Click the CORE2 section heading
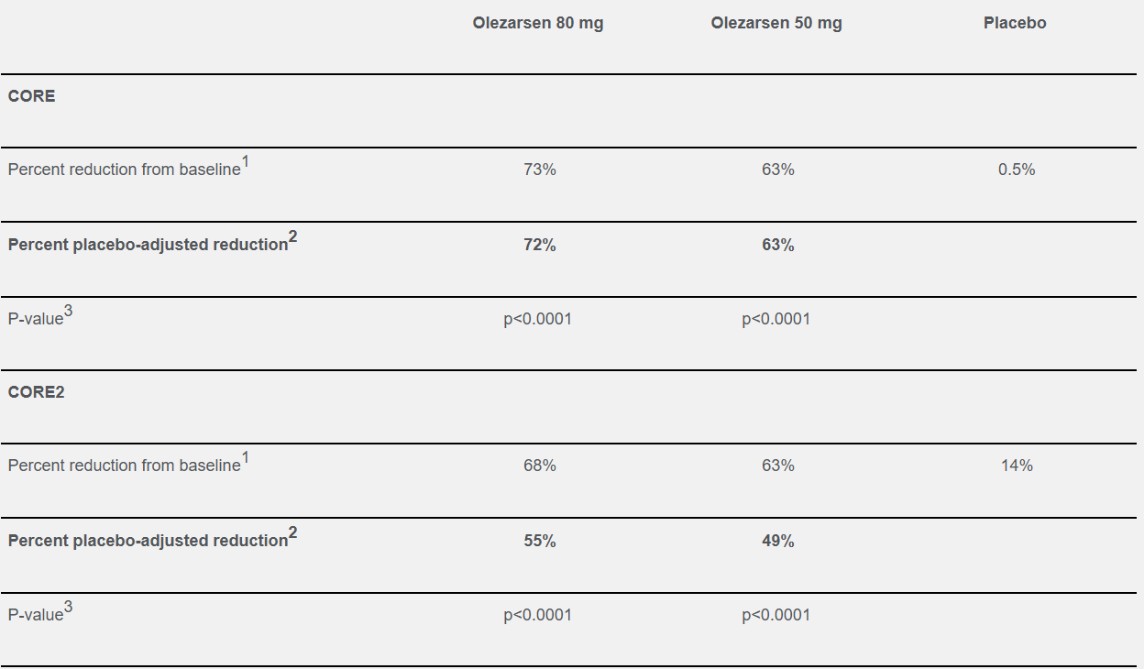Image resolution: width=1144 pixels, height=669 pixels. (x=37, y=392)
